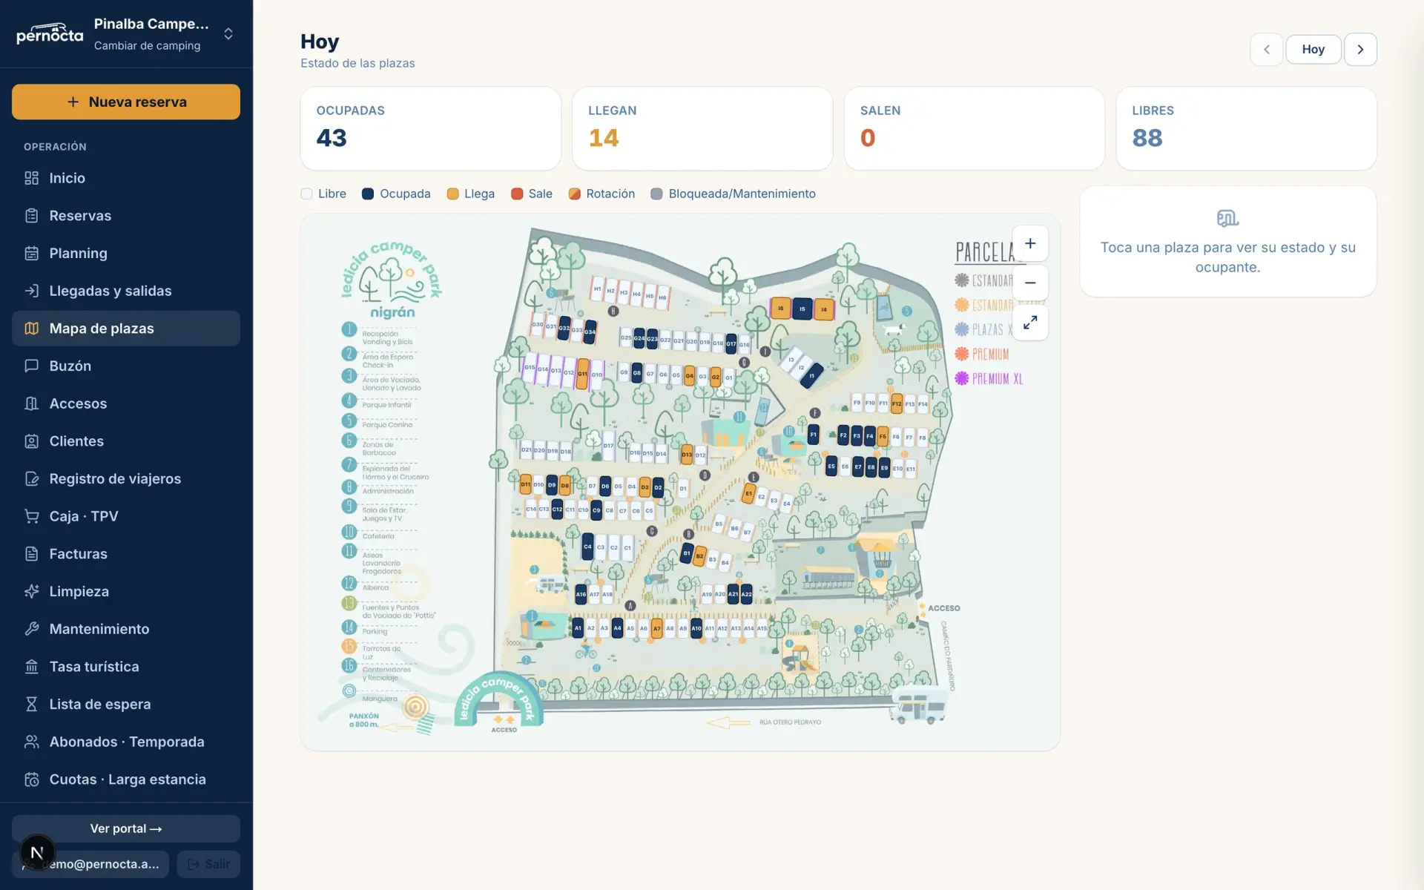Click the Mapa de plazas map icon
The width and height of the screenshot is (1424, 890).
point(31,329)
